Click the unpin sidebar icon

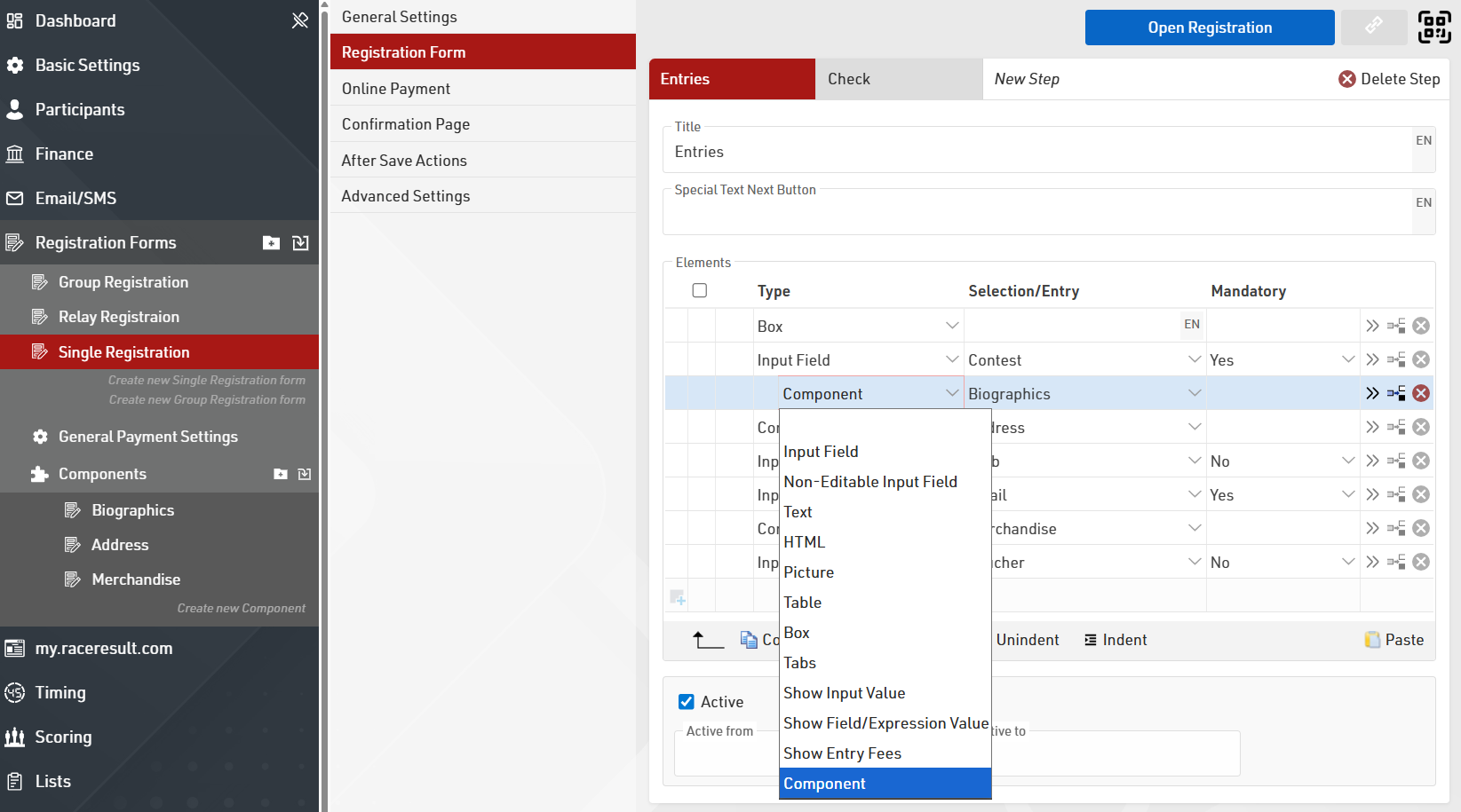300,20
